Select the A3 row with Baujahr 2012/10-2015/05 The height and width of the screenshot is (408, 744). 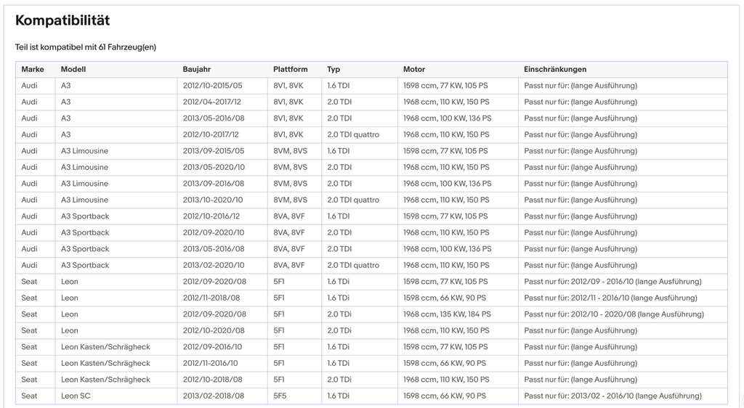[371, 86]
